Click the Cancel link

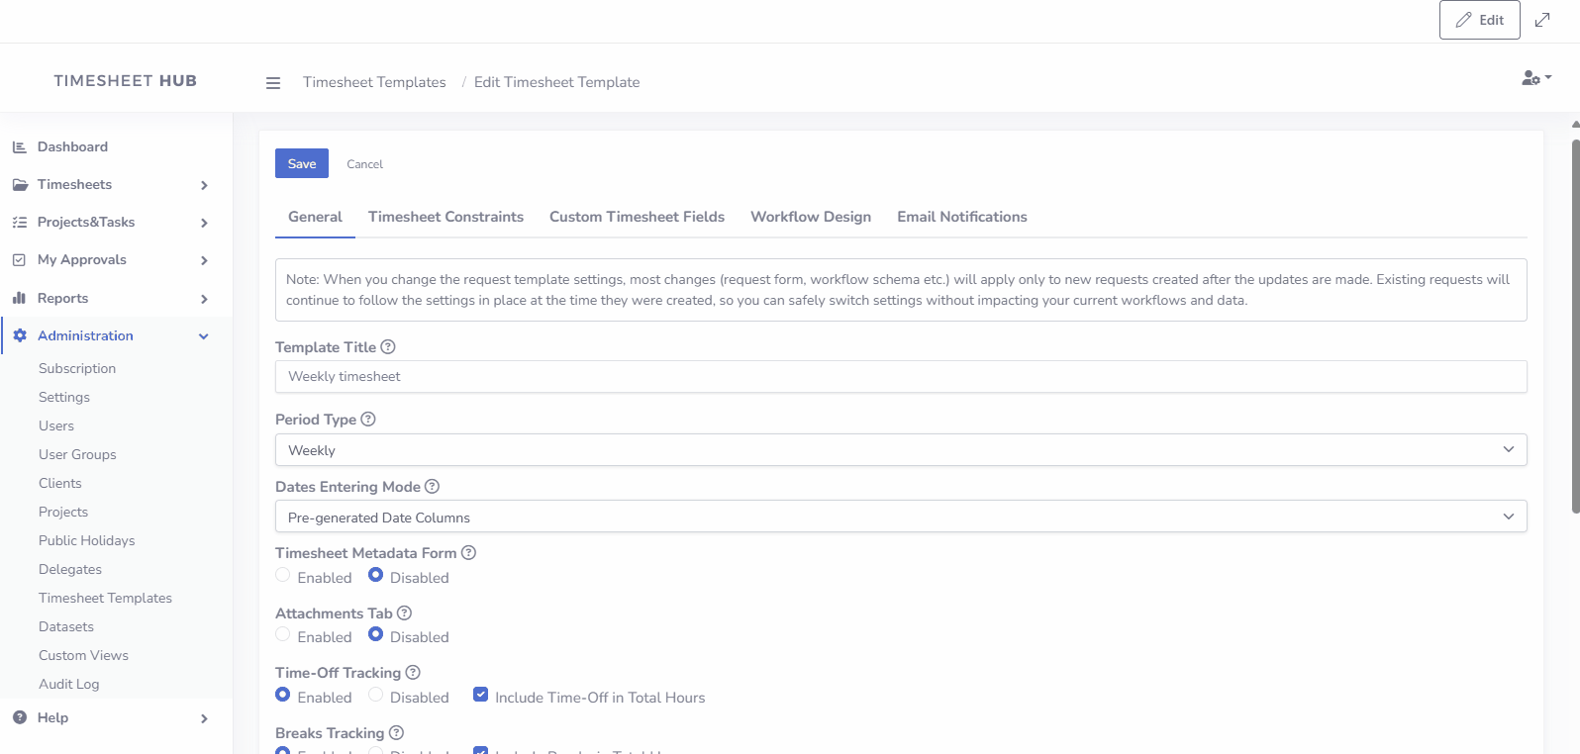click(x=364, y=164)
